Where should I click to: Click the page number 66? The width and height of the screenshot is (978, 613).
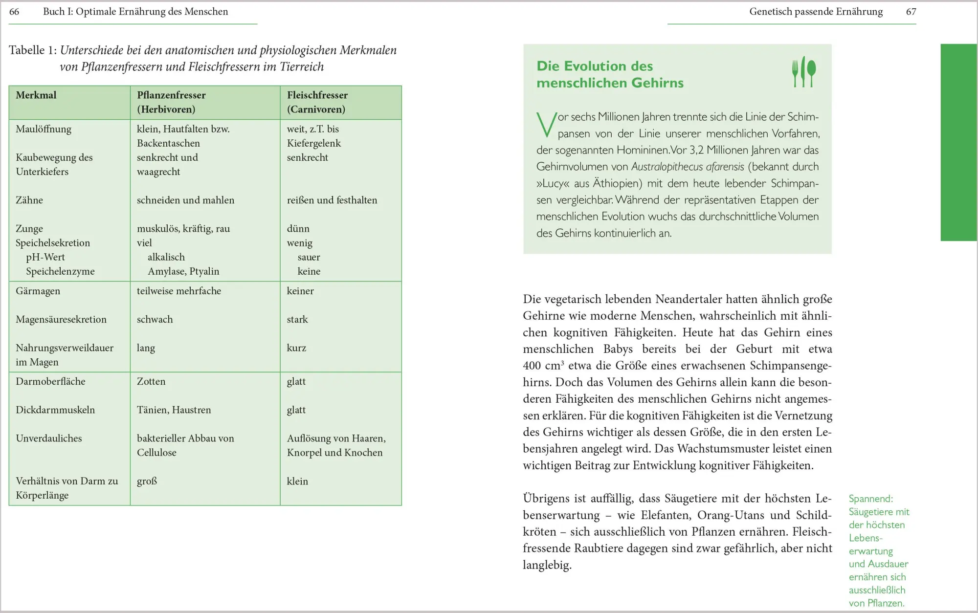pyautogui.click(x=14, y=12)
